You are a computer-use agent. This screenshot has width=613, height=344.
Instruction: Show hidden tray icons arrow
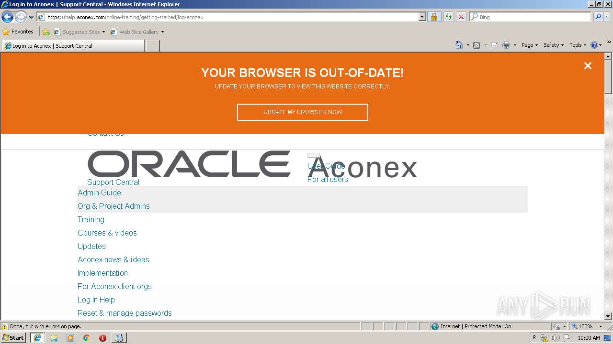534,338
